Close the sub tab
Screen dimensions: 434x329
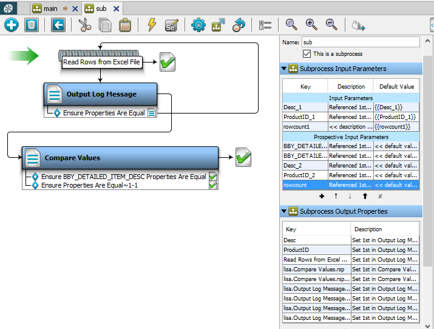tap(117, 8)
